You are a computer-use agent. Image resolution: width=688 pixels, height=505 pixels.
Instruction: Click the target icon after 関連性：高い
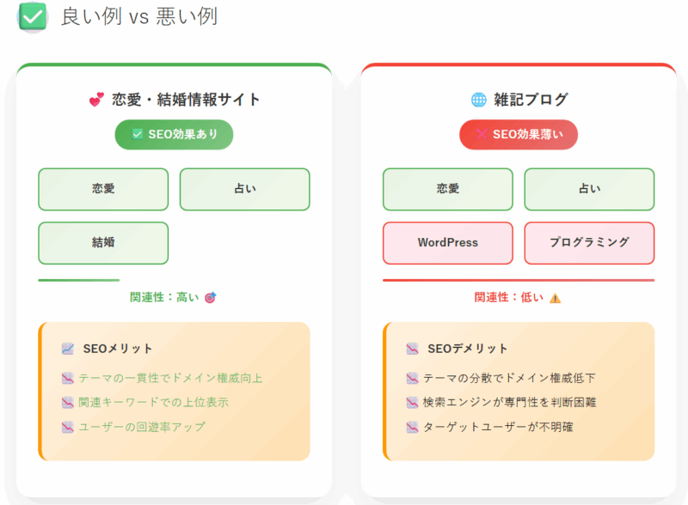coord(210,298)
